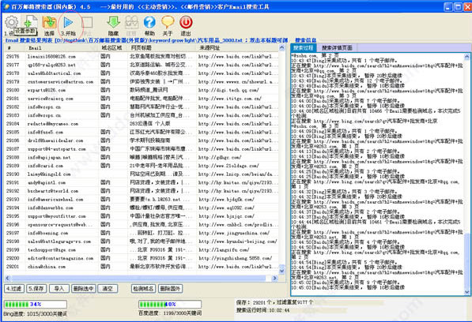Select result row number 29190
This screenshot has height=322, width=472.
[142, 174]
